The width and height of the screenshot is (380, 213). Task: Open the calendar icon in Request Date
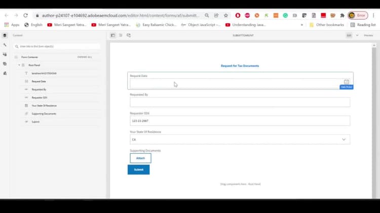347,81
